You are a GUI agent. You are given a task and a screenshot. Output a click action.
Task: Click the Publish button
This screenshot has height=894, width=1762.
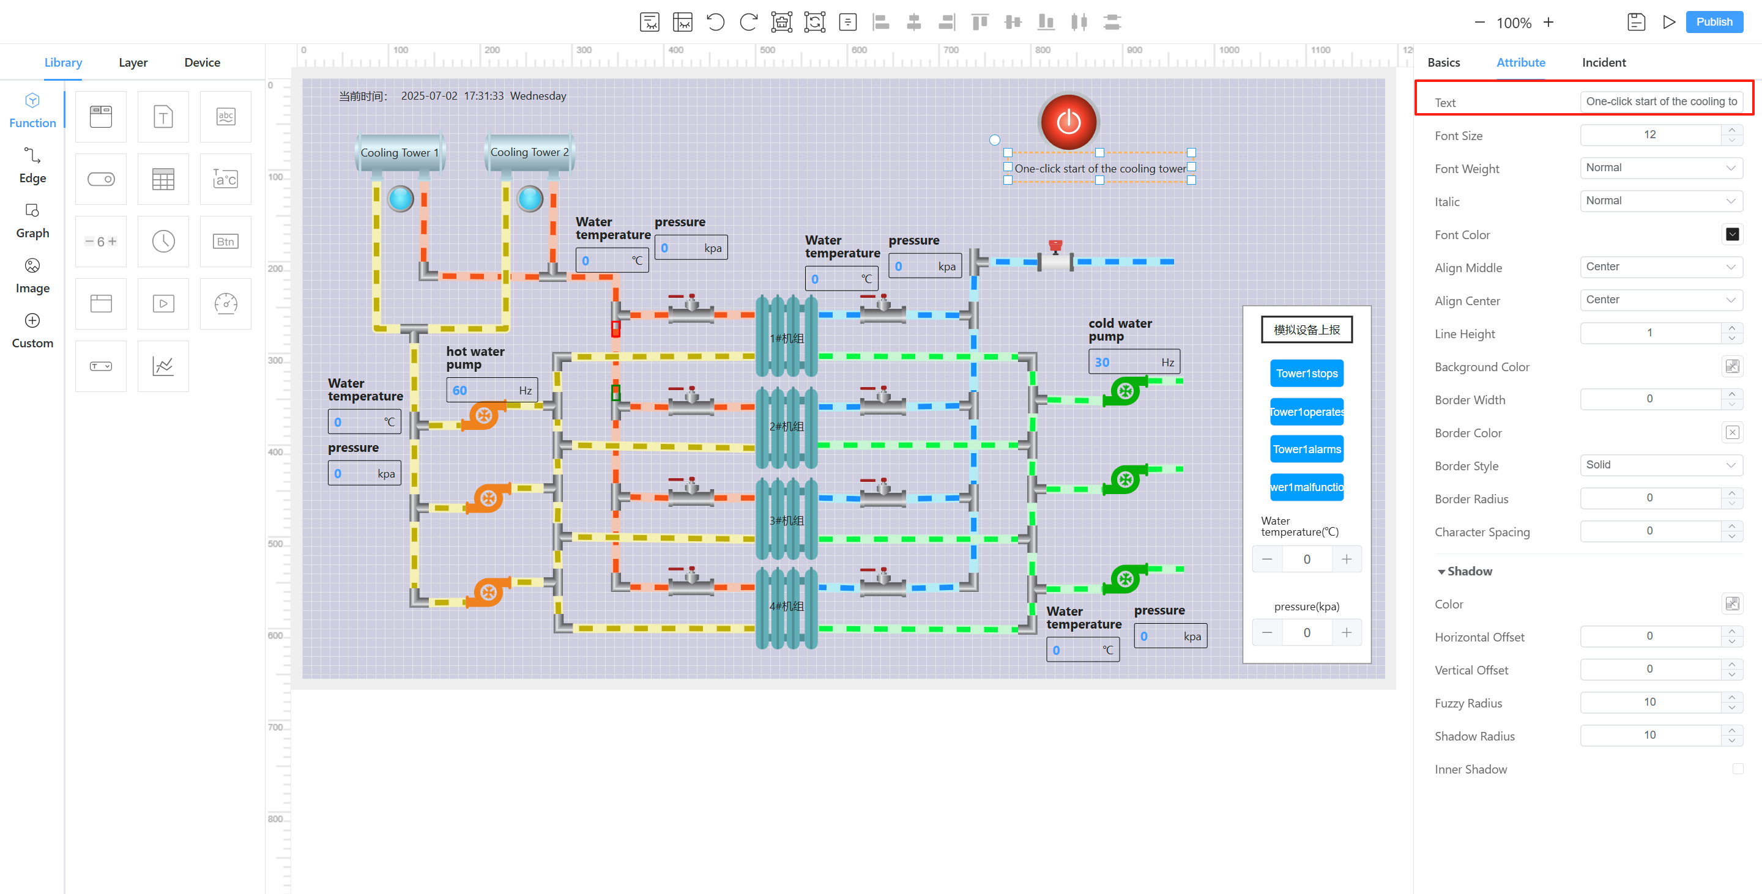[x=1714, y=22]
